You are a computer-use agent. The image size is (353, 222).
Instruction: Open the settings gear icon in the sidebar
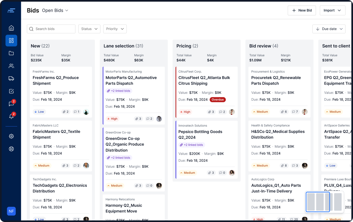tap(11, 136)
